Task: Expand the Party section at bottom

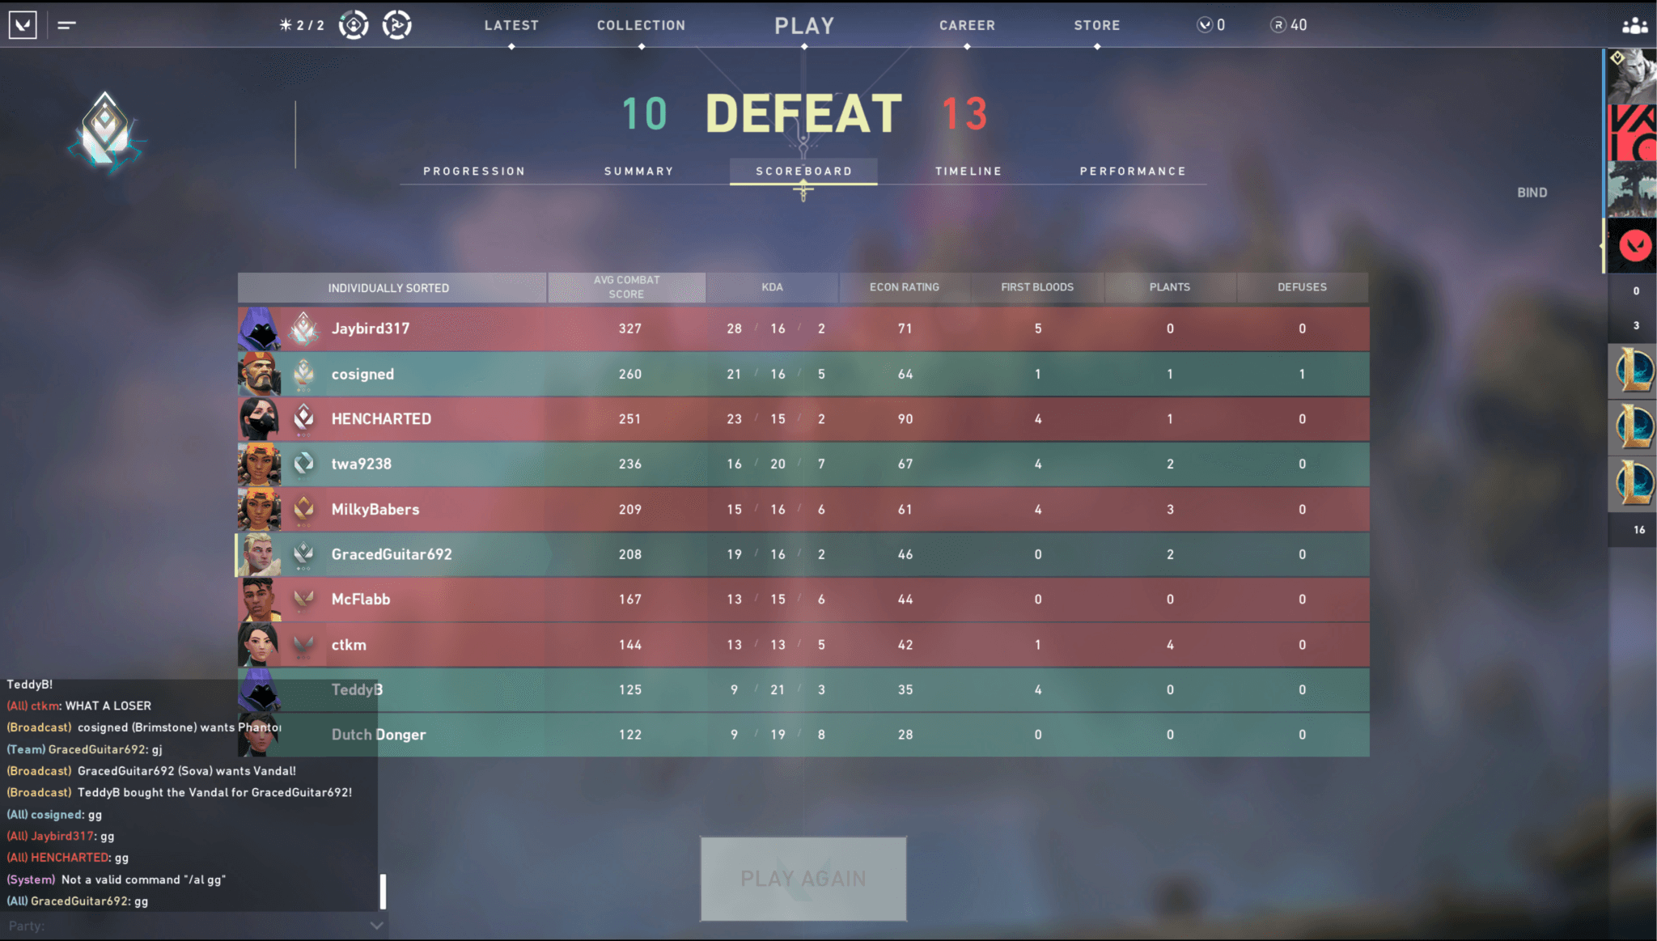Action: tap(379, 926)
